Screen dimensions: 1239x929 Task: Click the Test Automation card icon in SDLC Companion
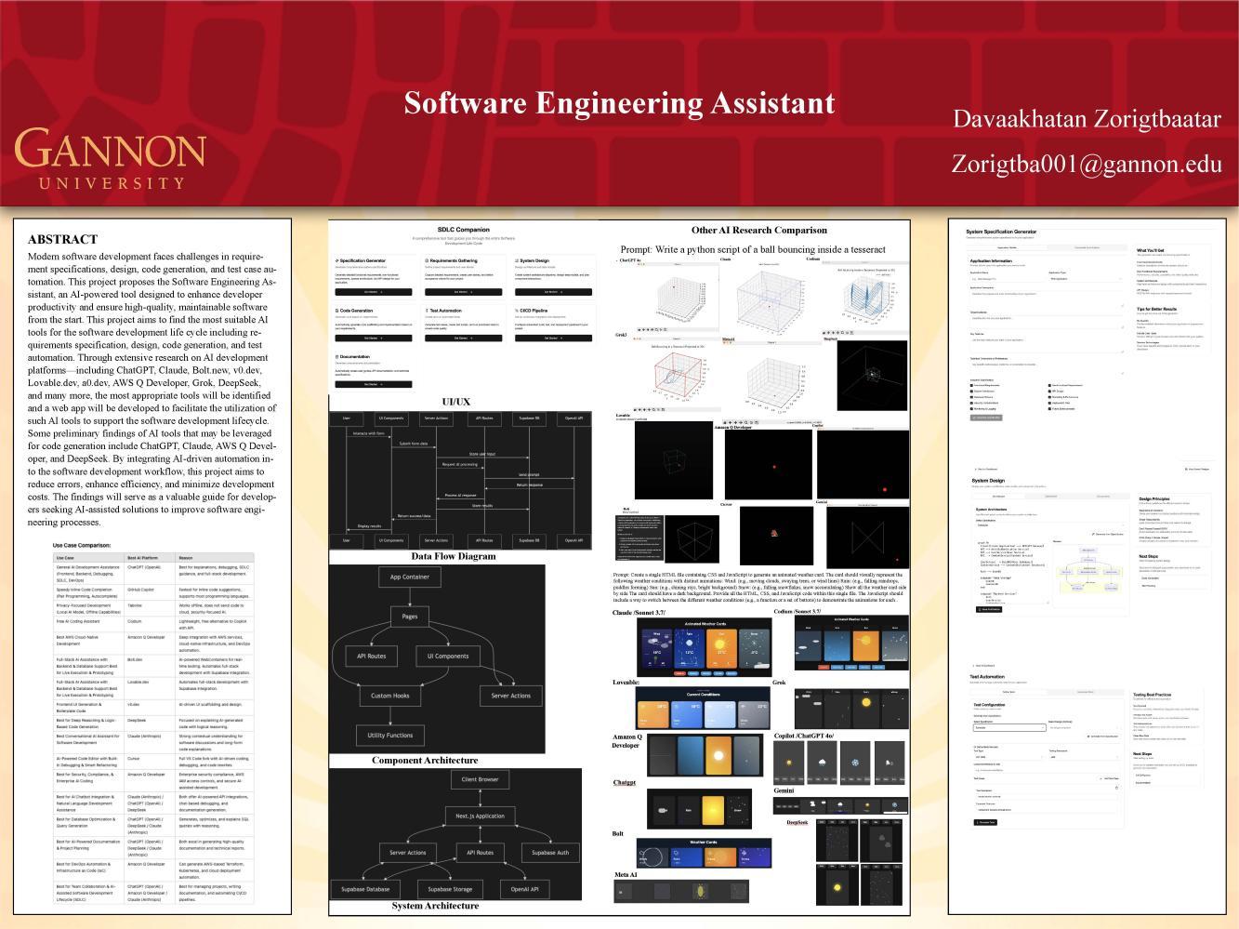pyautogui.click(x=427, y=311)
